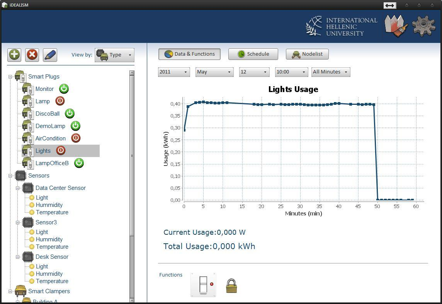Screen dimensions: 442x304
Task: Collapse the Data Center Sensor node
Action: pyautogui.click(x=17, y=188)
